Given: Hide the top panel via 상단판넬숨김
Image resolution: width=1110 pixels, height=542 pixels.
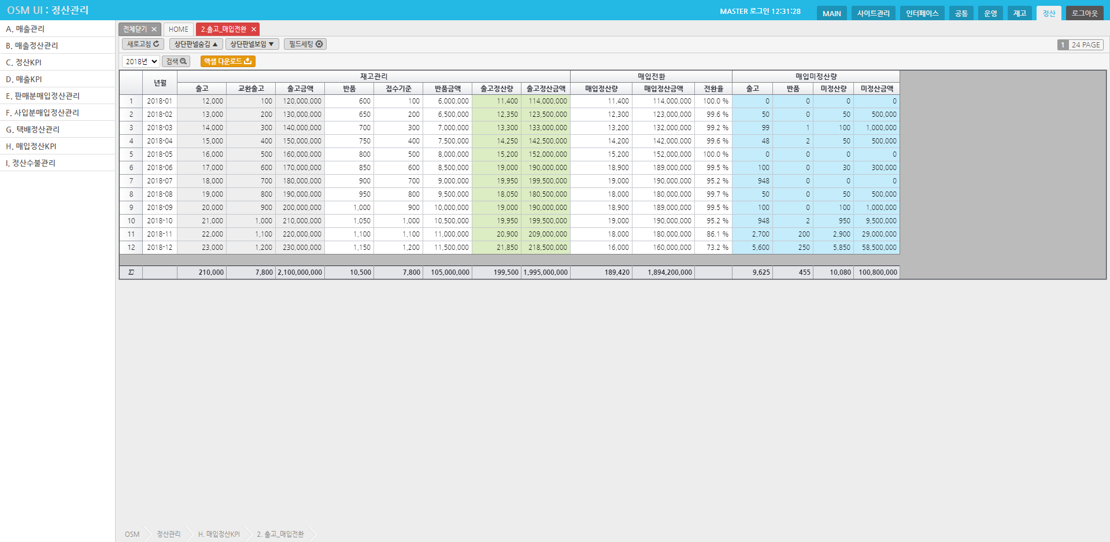Looking at the screenshot, I should pos(196,44).
